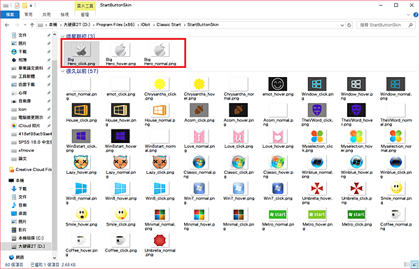Open the 常用 ribbon tab

[28, 15]
